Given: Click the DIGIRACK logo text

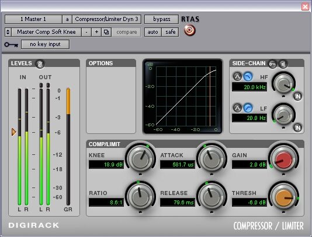Looking at the screenshot, I should (x=34, y=225).
